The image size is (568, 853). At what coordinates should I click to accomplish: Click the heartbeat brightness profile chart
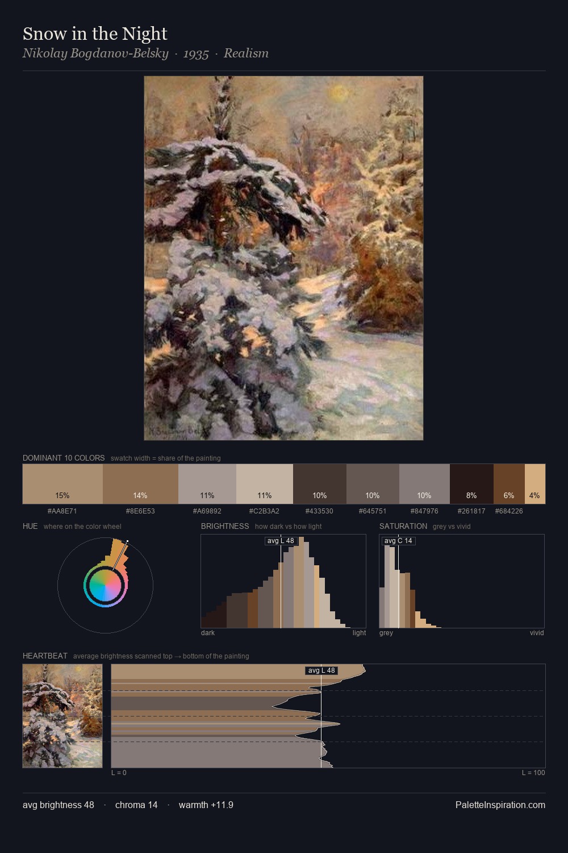click(328, 716)
